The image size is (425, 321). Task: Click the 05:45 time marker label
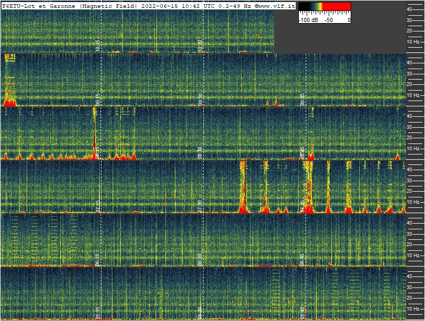coord(303,313)
